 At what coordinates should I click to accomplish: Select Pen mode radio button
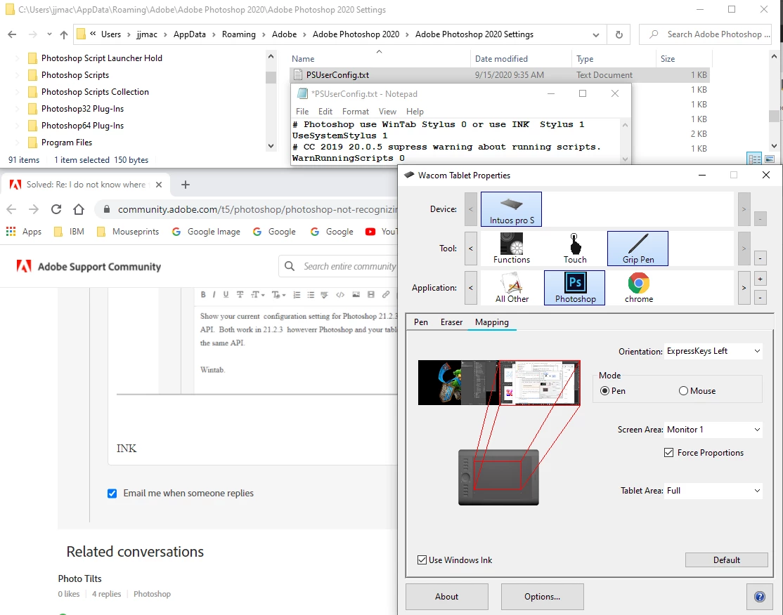[604, 391]
